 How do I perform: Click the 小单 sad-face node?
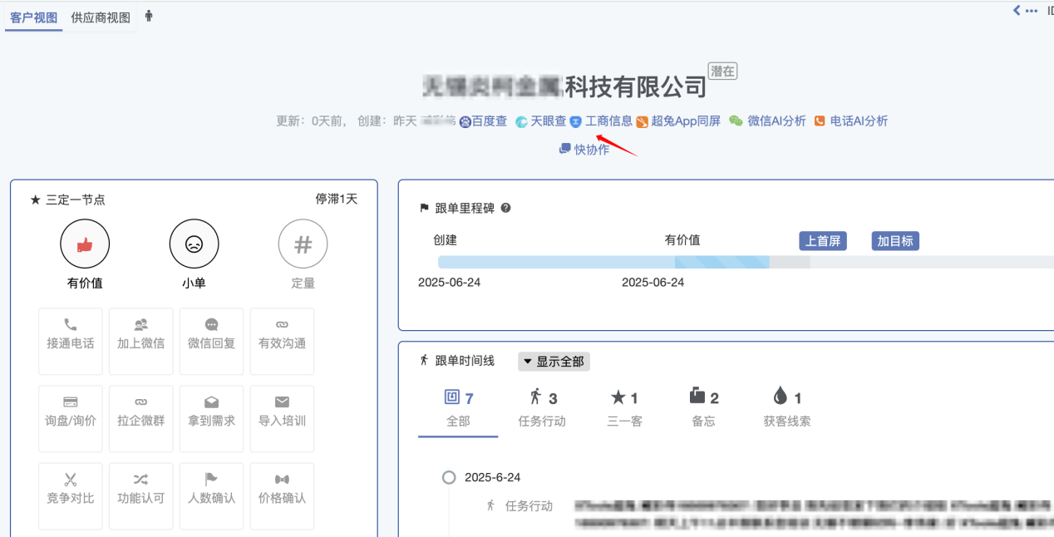point(194,244)
